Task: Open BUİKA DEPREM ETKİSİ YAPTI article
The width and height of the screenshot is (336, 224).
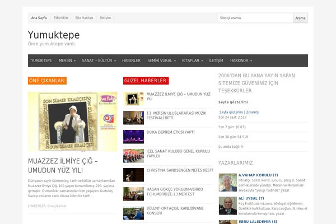Action: [x=170, y=132]
